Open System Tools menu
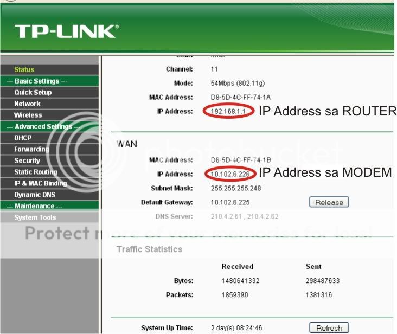This screenshot has height=334, width=397. 35,217
